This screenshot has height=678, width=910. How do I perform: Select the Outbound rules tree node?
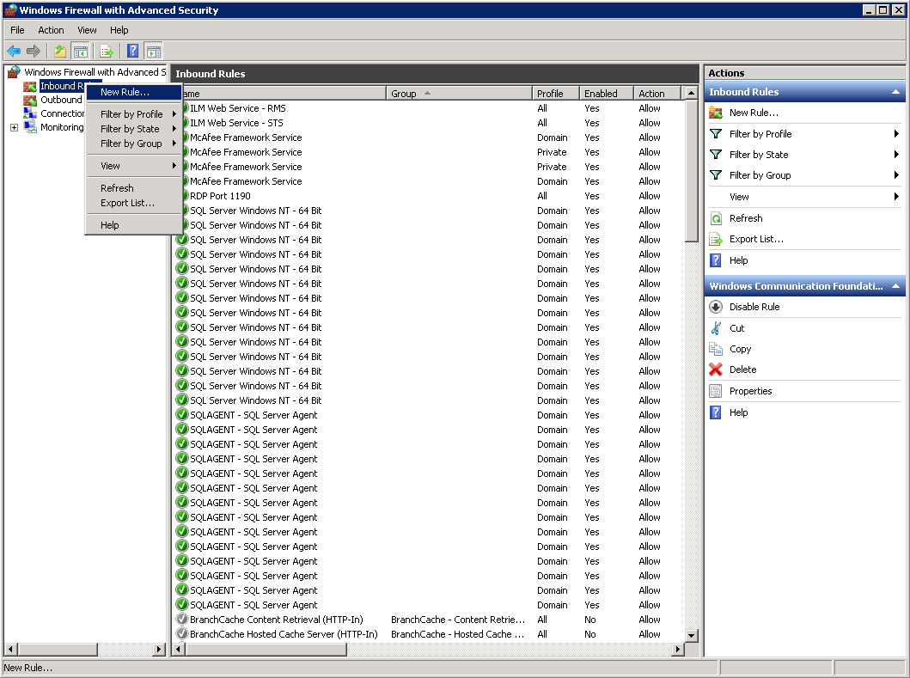[x=61, y=100]
